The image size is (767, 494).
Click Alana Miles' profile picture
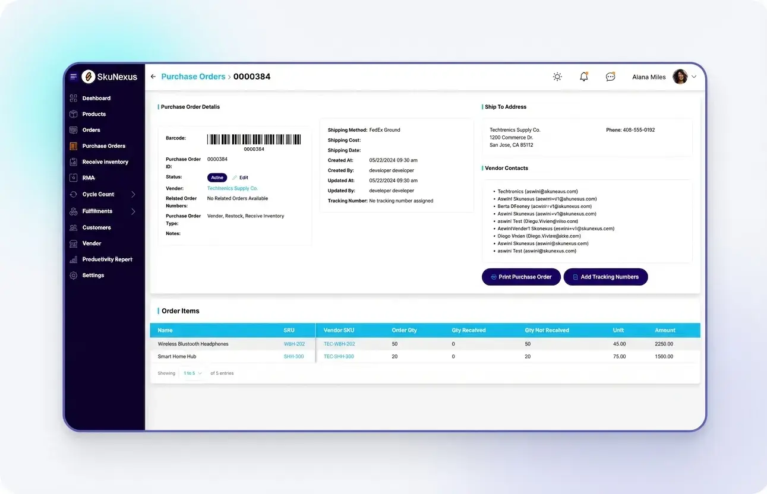pos(679,76)
